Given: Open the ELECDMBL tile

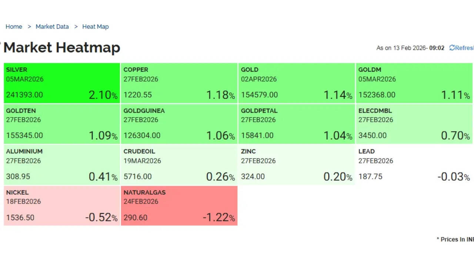Looking at the screenshot, I should tap(414, 124).
